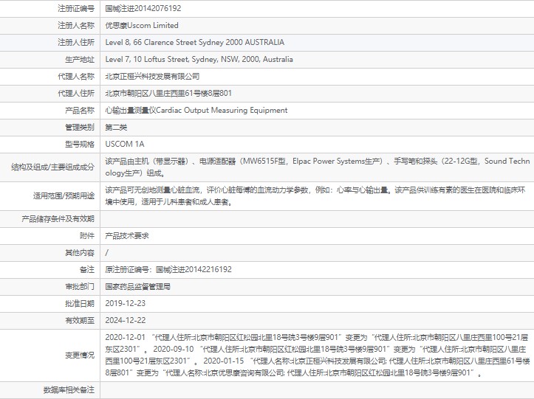
Task: Select the 生产地址 label
Action: (x=80, y=60)
